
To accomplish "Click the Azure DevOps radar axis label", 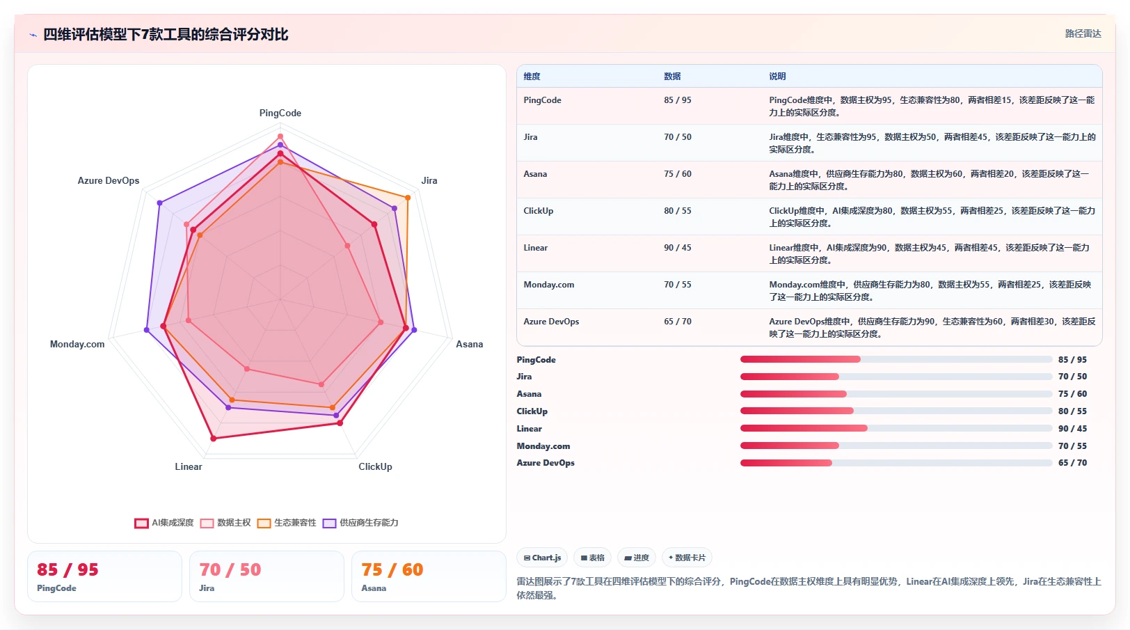I will tap(109, 180).
